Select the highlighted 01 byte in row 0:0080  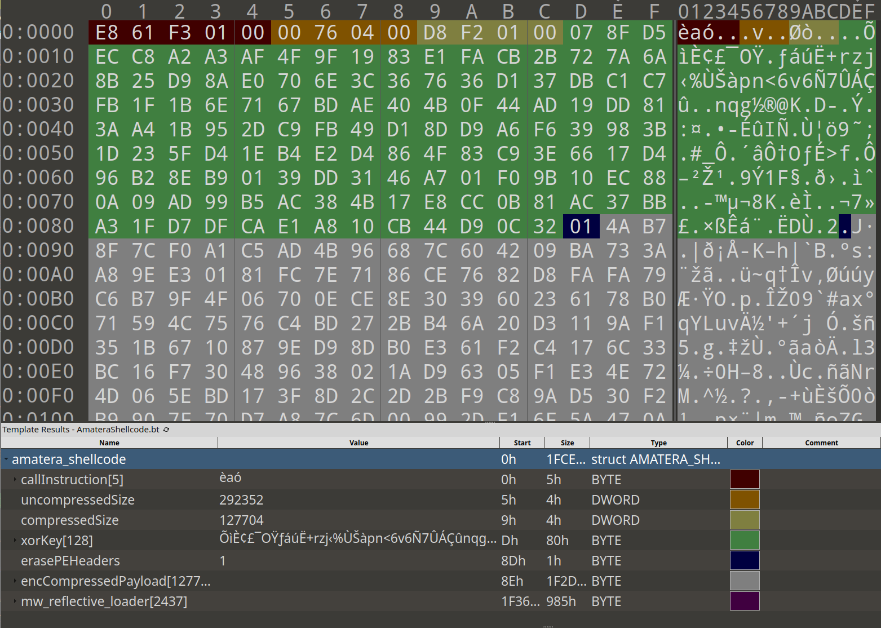point(581,227)
